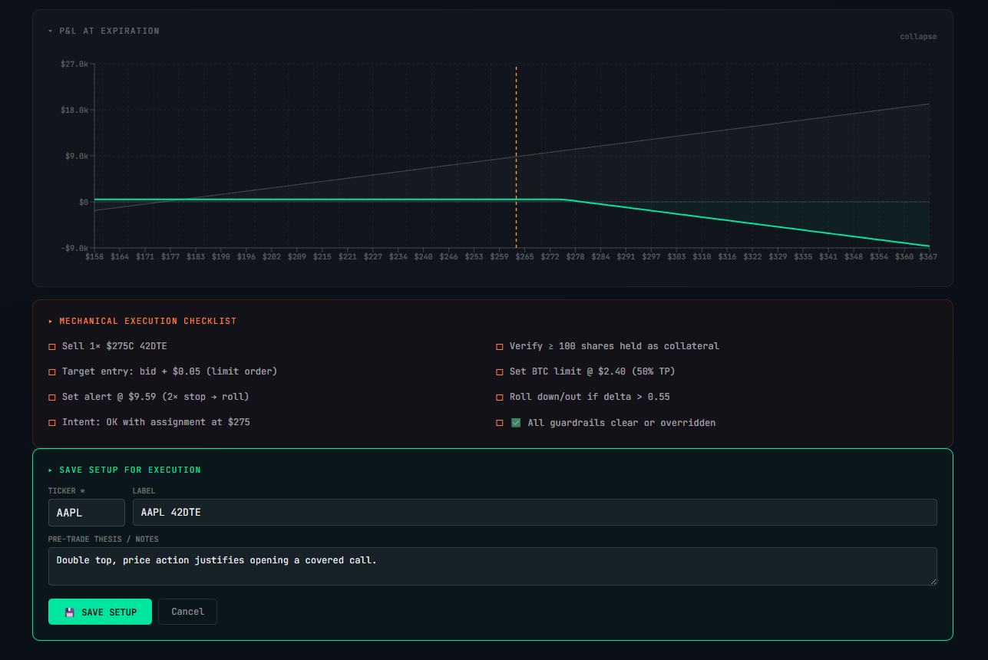Screen dimensions: 988x660
Task: Click the LABEL field reading AAPL 42DTE
Action: 534,512
